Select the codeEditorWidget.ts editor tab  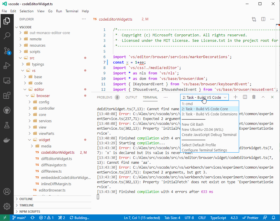point(116,19)
